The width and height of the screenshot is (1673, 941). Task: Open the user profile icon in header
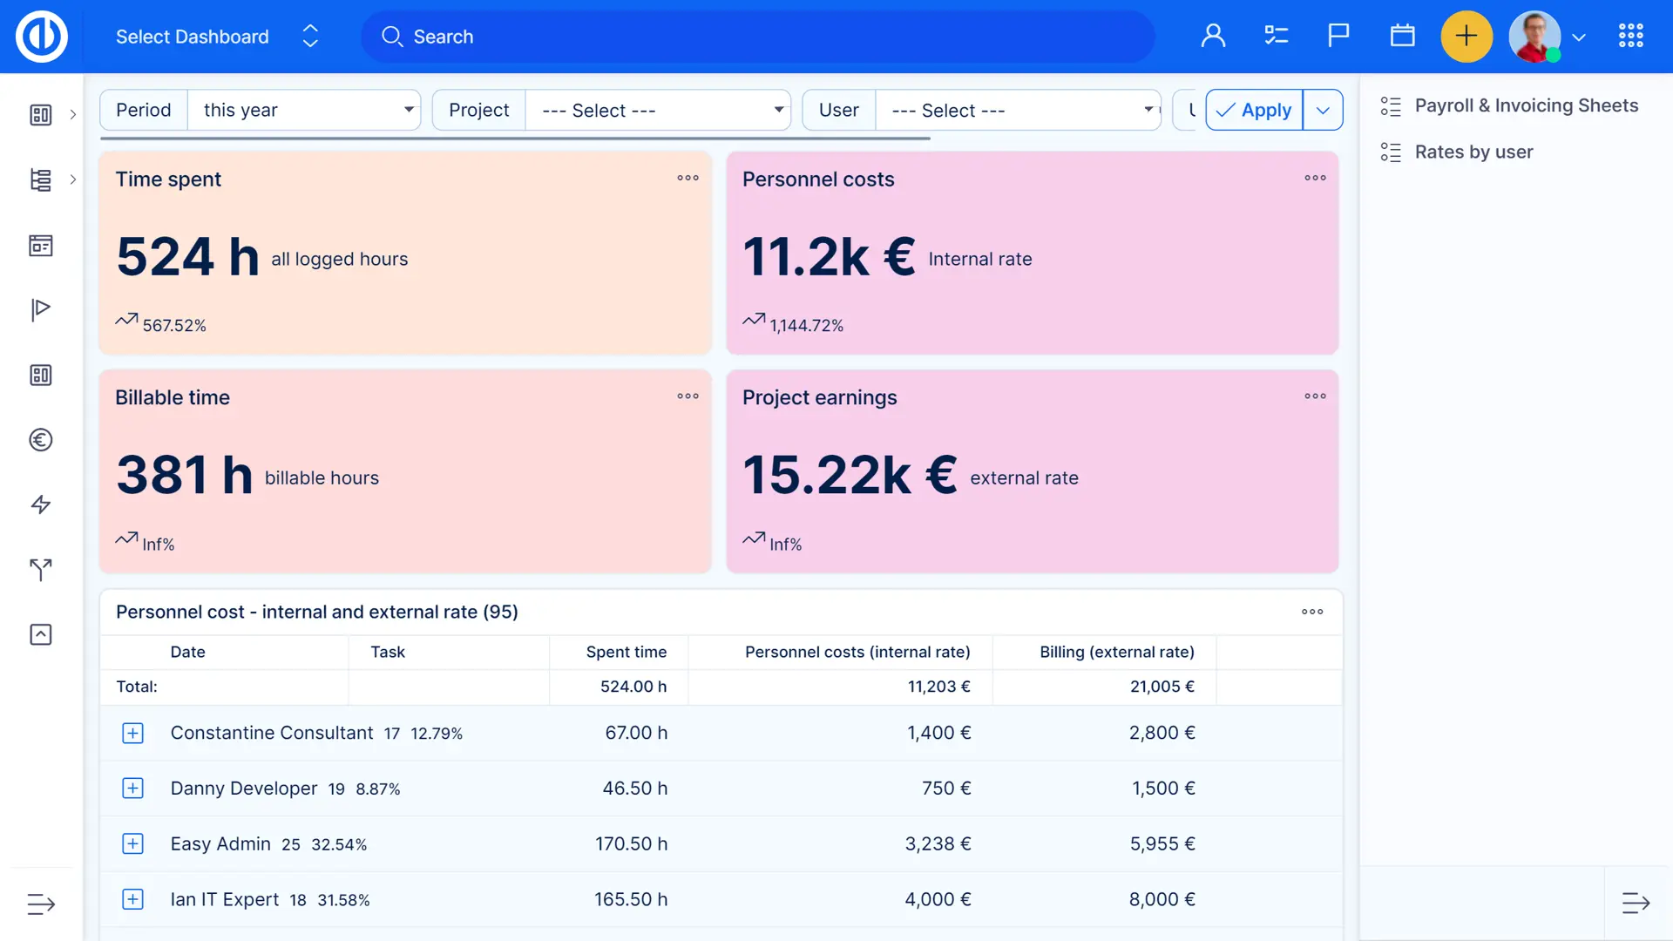(1213, 37)
